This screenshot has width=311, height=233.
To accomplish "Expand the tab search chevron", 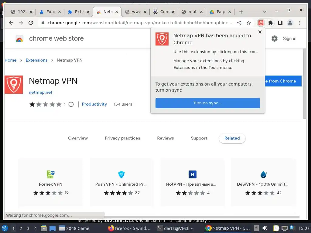I will [x=265, y=12].
